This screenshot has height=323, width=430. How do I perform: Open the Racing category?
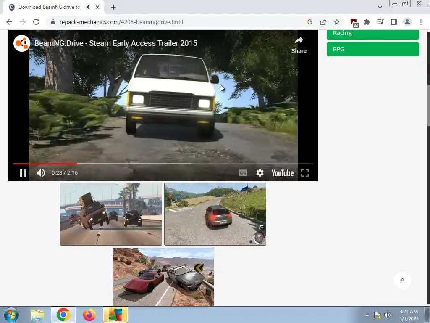pyautogui.click(x=373, y=34)
